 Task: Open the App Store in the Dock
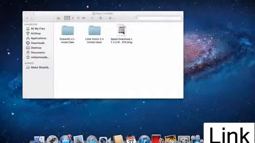(65, 139)
